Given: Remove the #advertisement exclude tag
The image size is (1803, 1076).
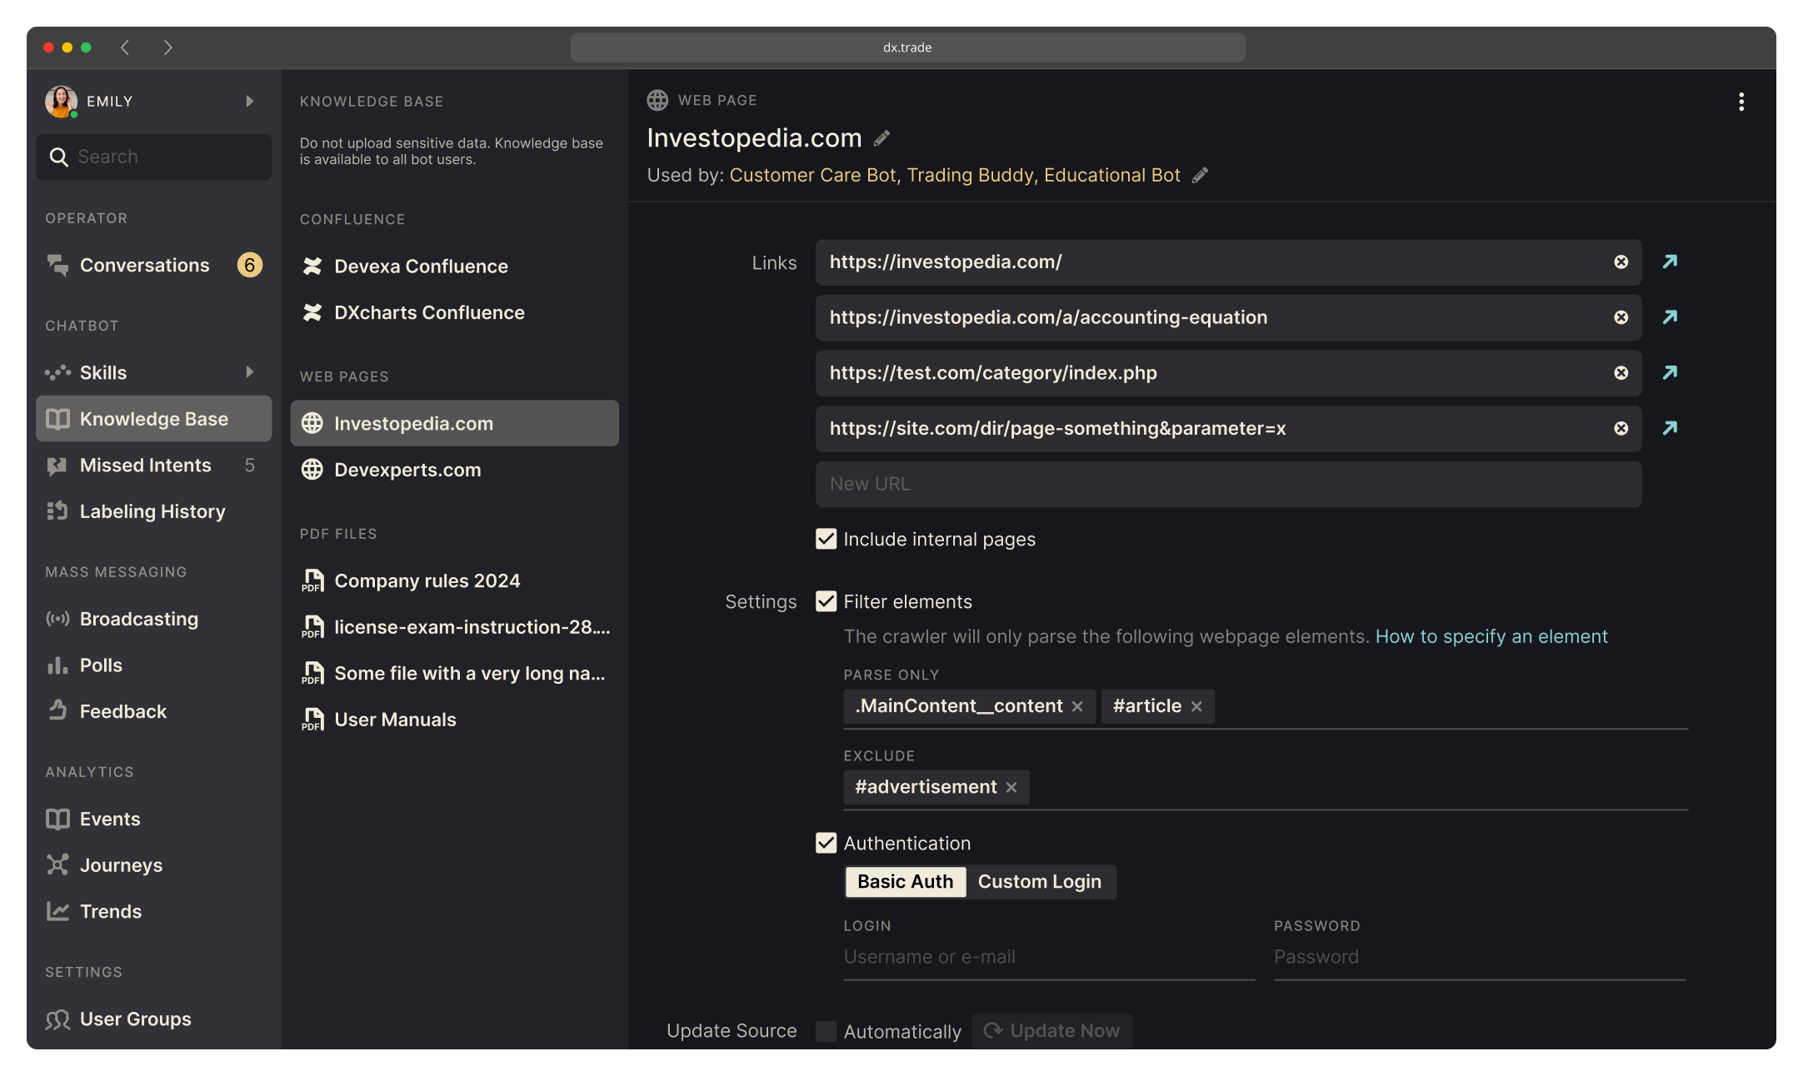Looking at the screenshot, I should pyautogui.click(x=1011, y=788).
